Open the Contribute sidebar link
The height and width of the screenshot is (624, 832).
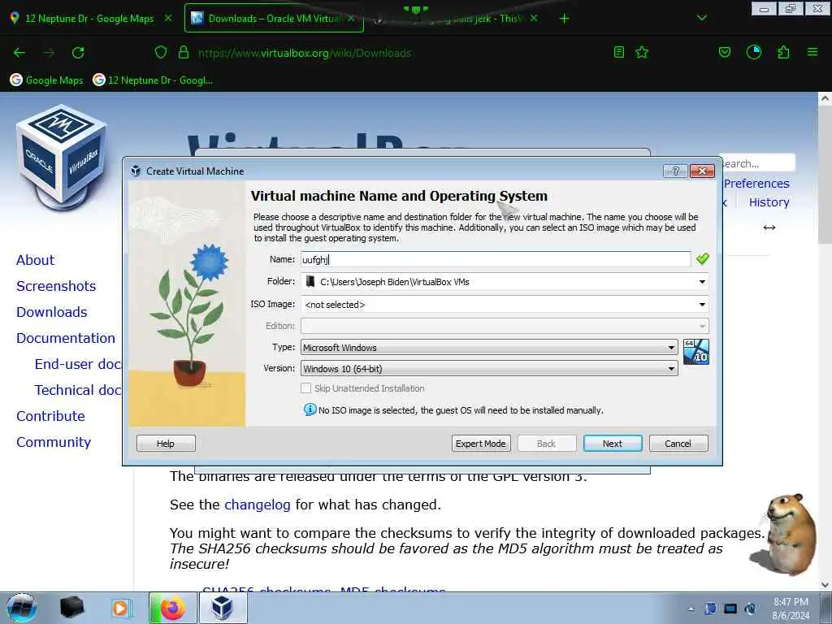(50, 416)
